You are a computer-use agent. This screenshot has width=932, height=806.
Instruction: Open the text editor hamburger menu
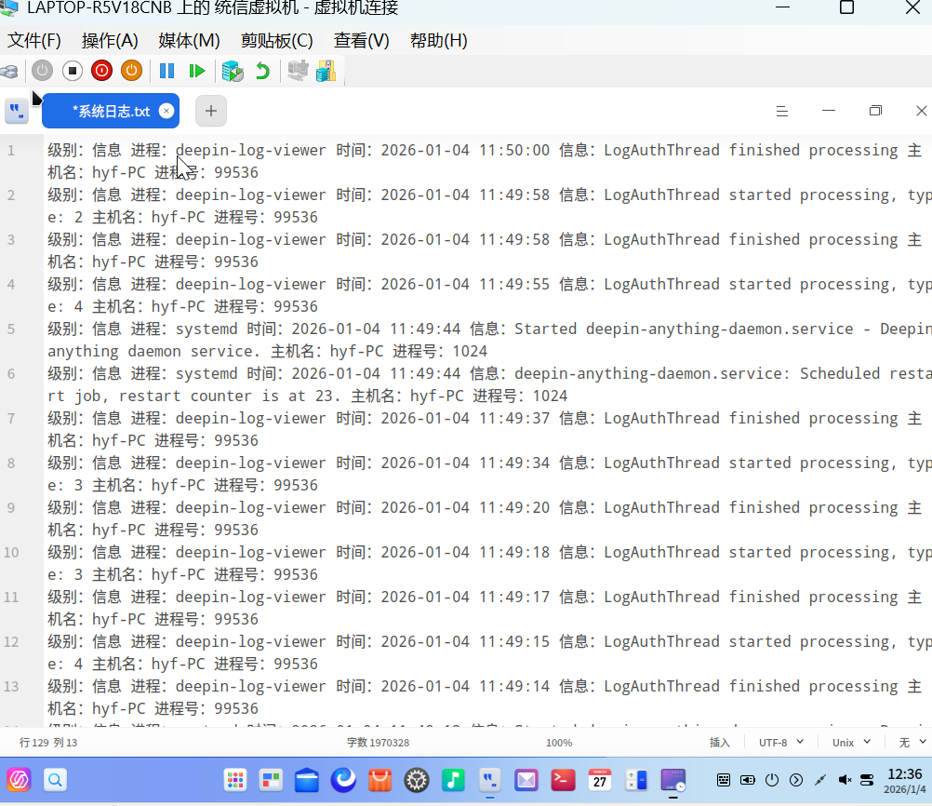[x=782, y=111]
